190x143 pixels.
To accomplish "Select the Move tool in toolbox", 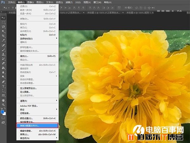I will pos(3,18).
